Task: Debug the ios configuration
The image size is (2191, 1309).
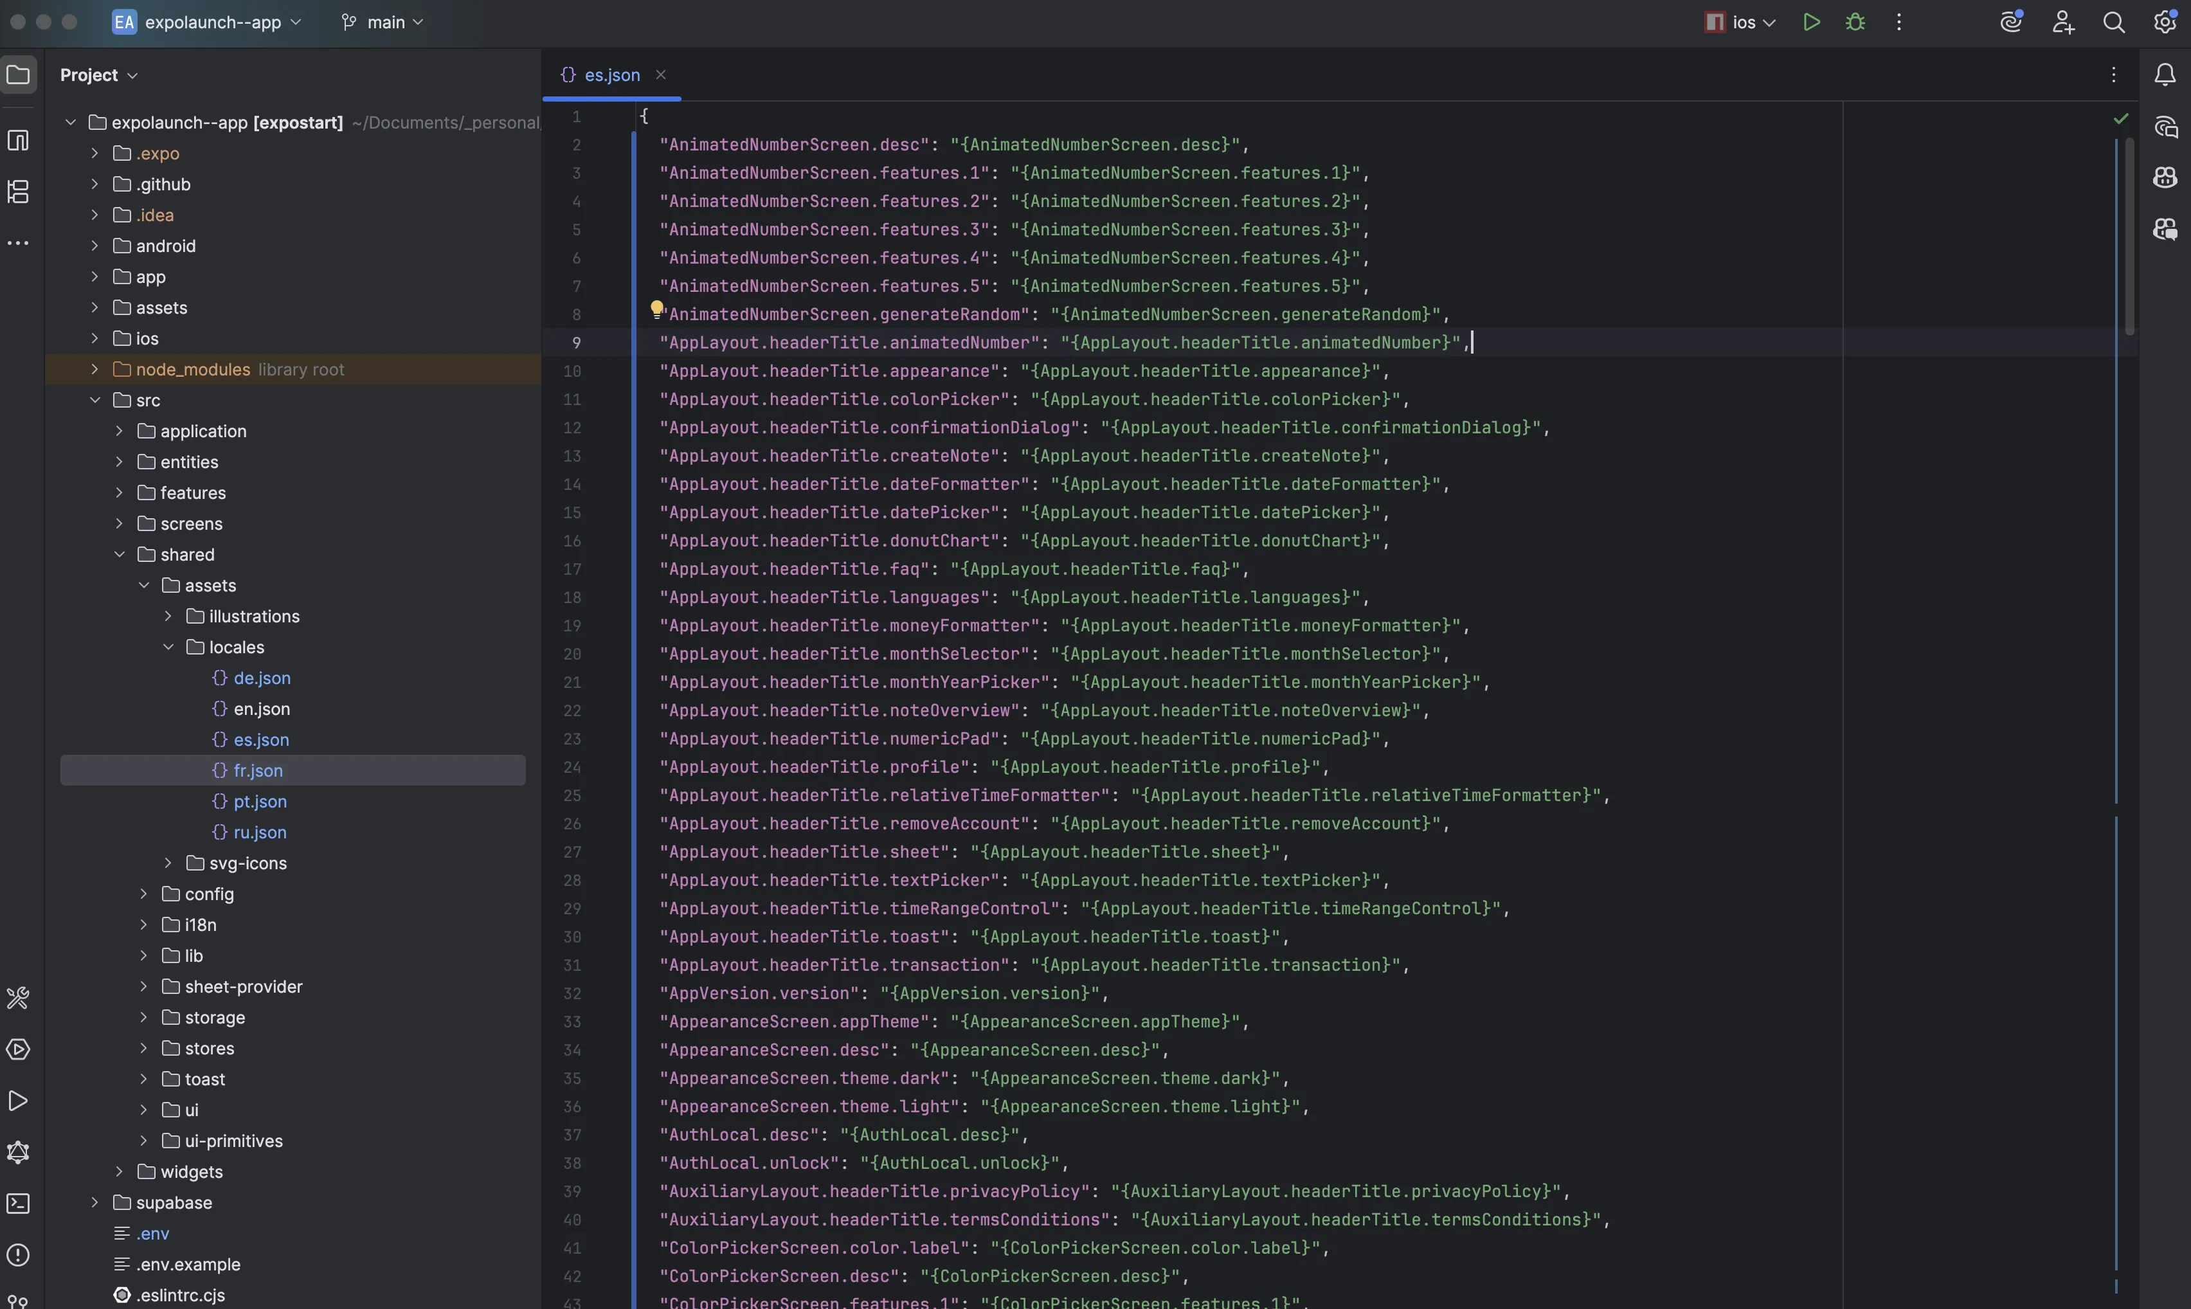Action: point(1856,22)
